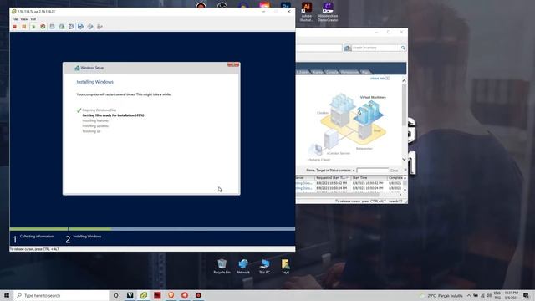This screenshot has height=301, width=535.
Task: Open Adobe Illustrator desktop shortcut
Action: click(x=307, y=12)
